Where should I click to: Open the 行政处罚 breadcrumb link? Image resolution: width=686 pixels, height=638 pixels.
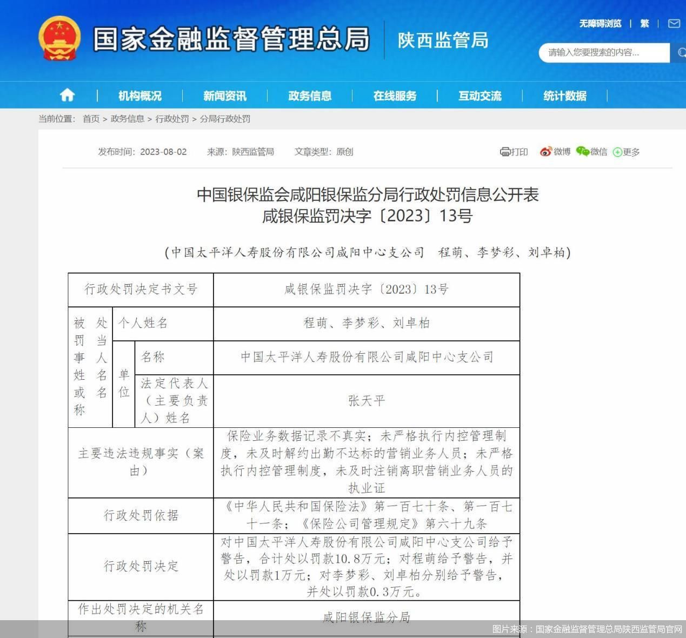pos(173,119)
